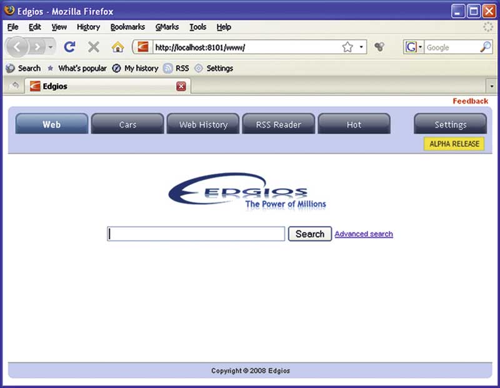The height and width of the screenshot is (388, 500).
Task: Reload the page with the refresh icon
Action: click(69, 47)
